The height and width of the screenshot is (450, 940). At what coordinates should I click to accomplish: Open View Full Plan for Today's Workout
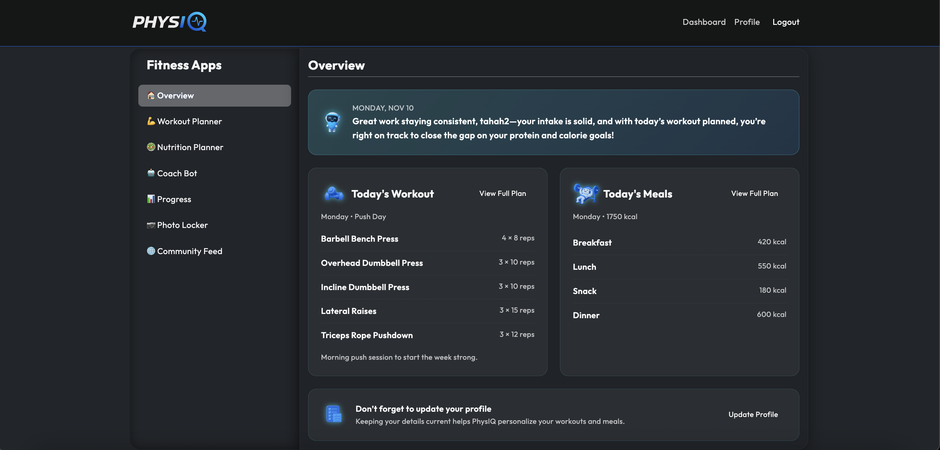click(x=502, y=193)
